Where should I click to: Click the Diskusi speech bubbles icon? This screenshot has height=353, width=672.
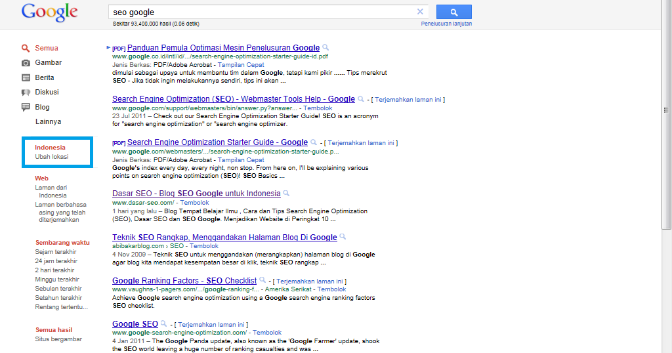26,93
